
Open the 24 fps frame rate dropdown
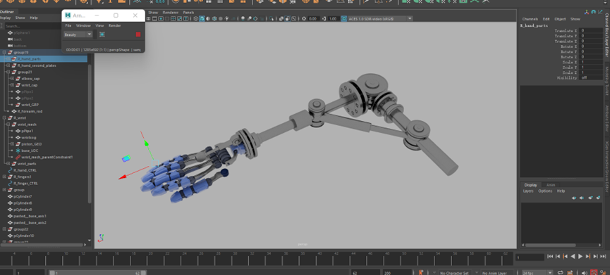click(537, 273)
